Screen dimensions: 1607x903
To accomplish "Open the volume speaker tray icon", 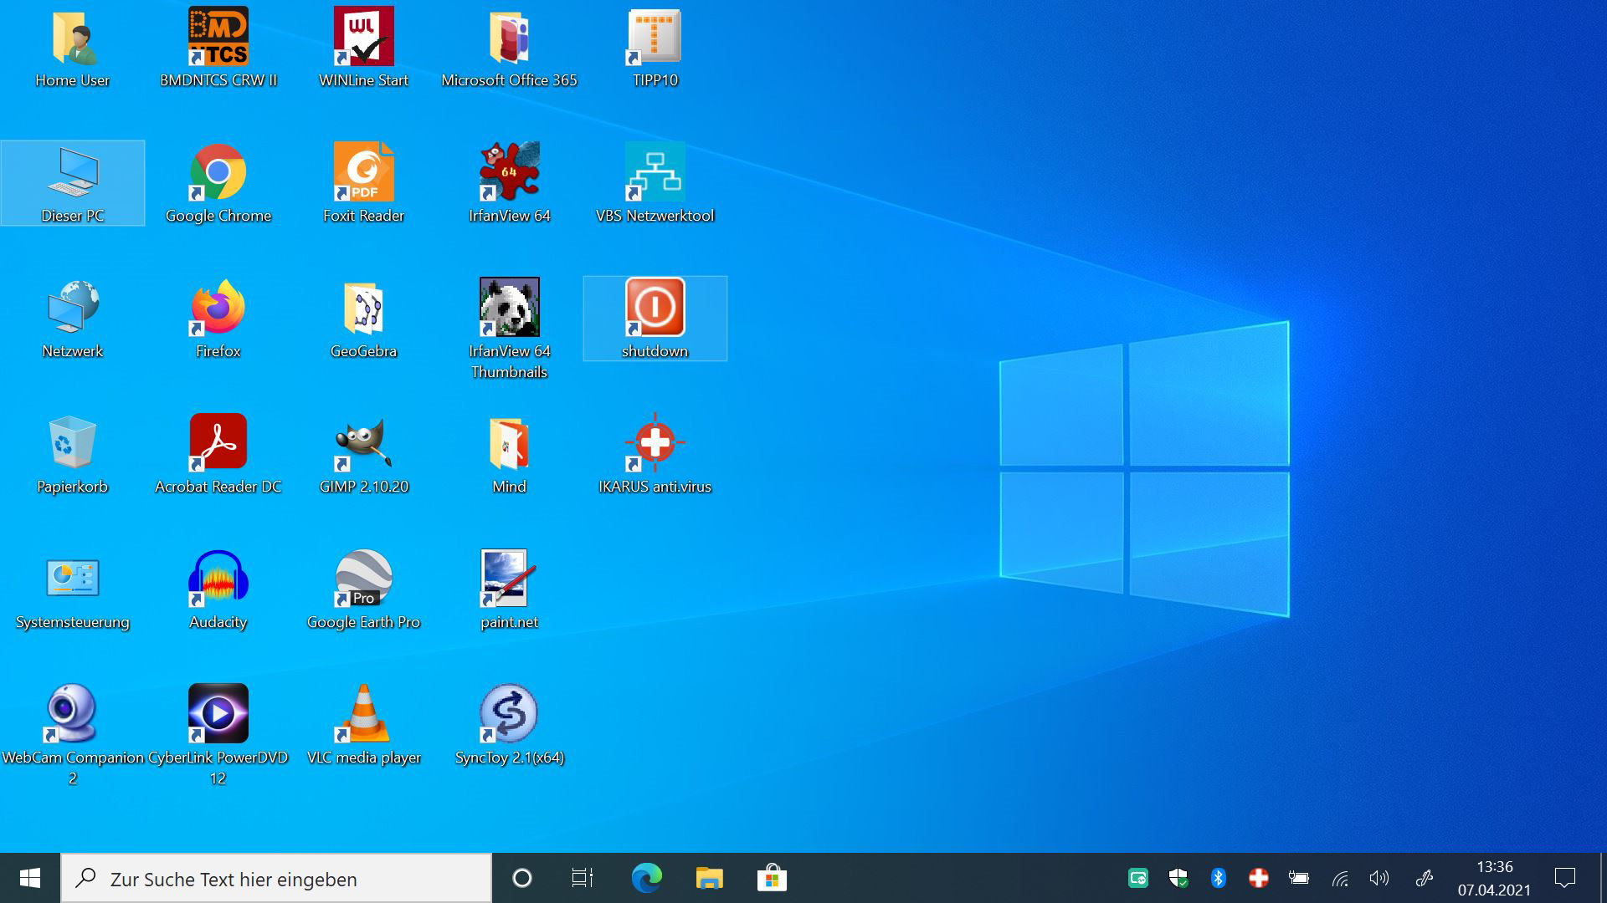I will pos(1379,878).
